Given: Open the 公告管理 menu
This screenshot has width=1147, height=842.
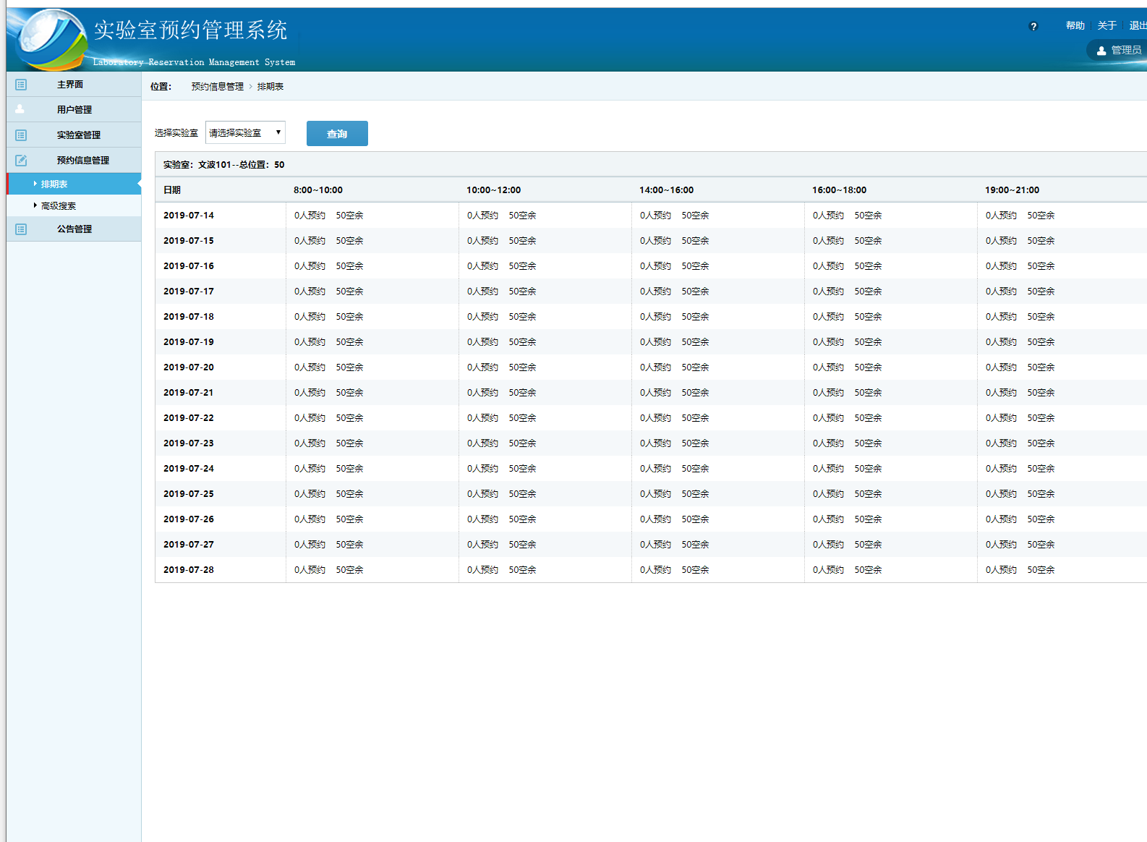Looking at the screenshot, I should click(74, 229).
